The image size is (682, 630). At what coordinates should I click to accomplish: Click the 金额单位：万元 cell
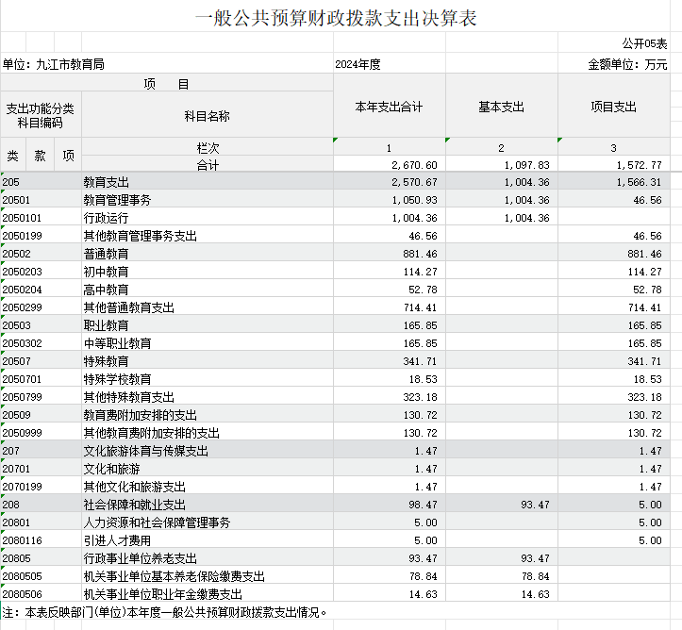coord(627,64)
